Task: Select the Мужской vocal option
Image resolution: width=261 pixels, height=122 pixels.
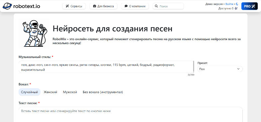Action: (x=70, y=92)
